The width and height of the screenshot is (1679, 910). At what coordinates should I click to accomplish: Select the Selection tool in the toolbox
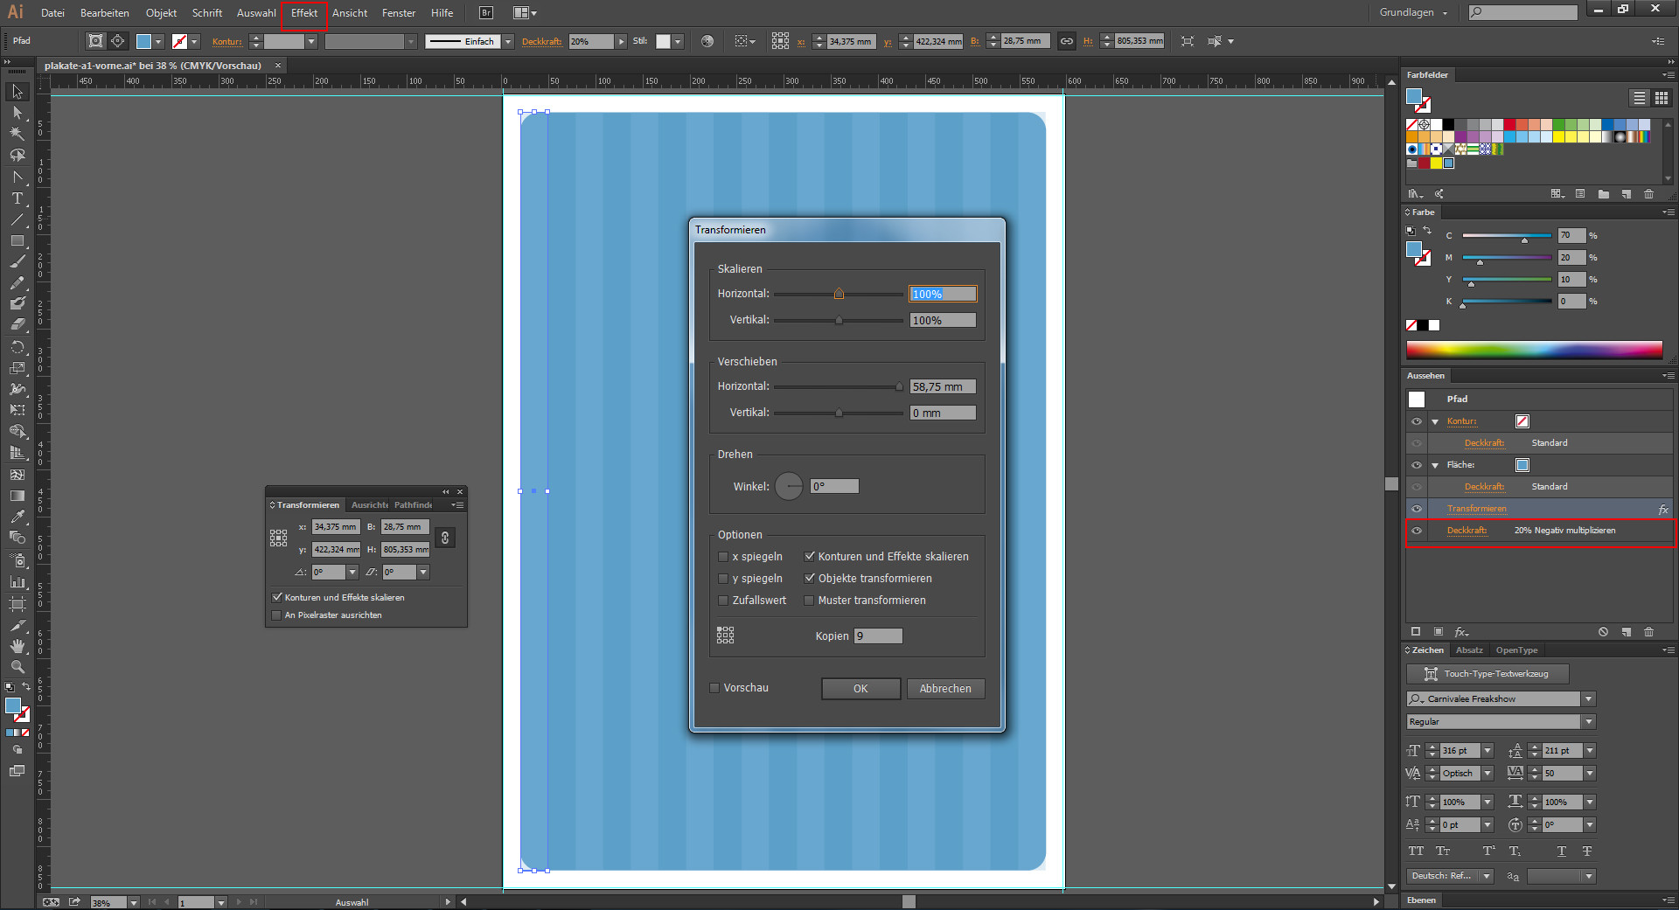(17, 92)
